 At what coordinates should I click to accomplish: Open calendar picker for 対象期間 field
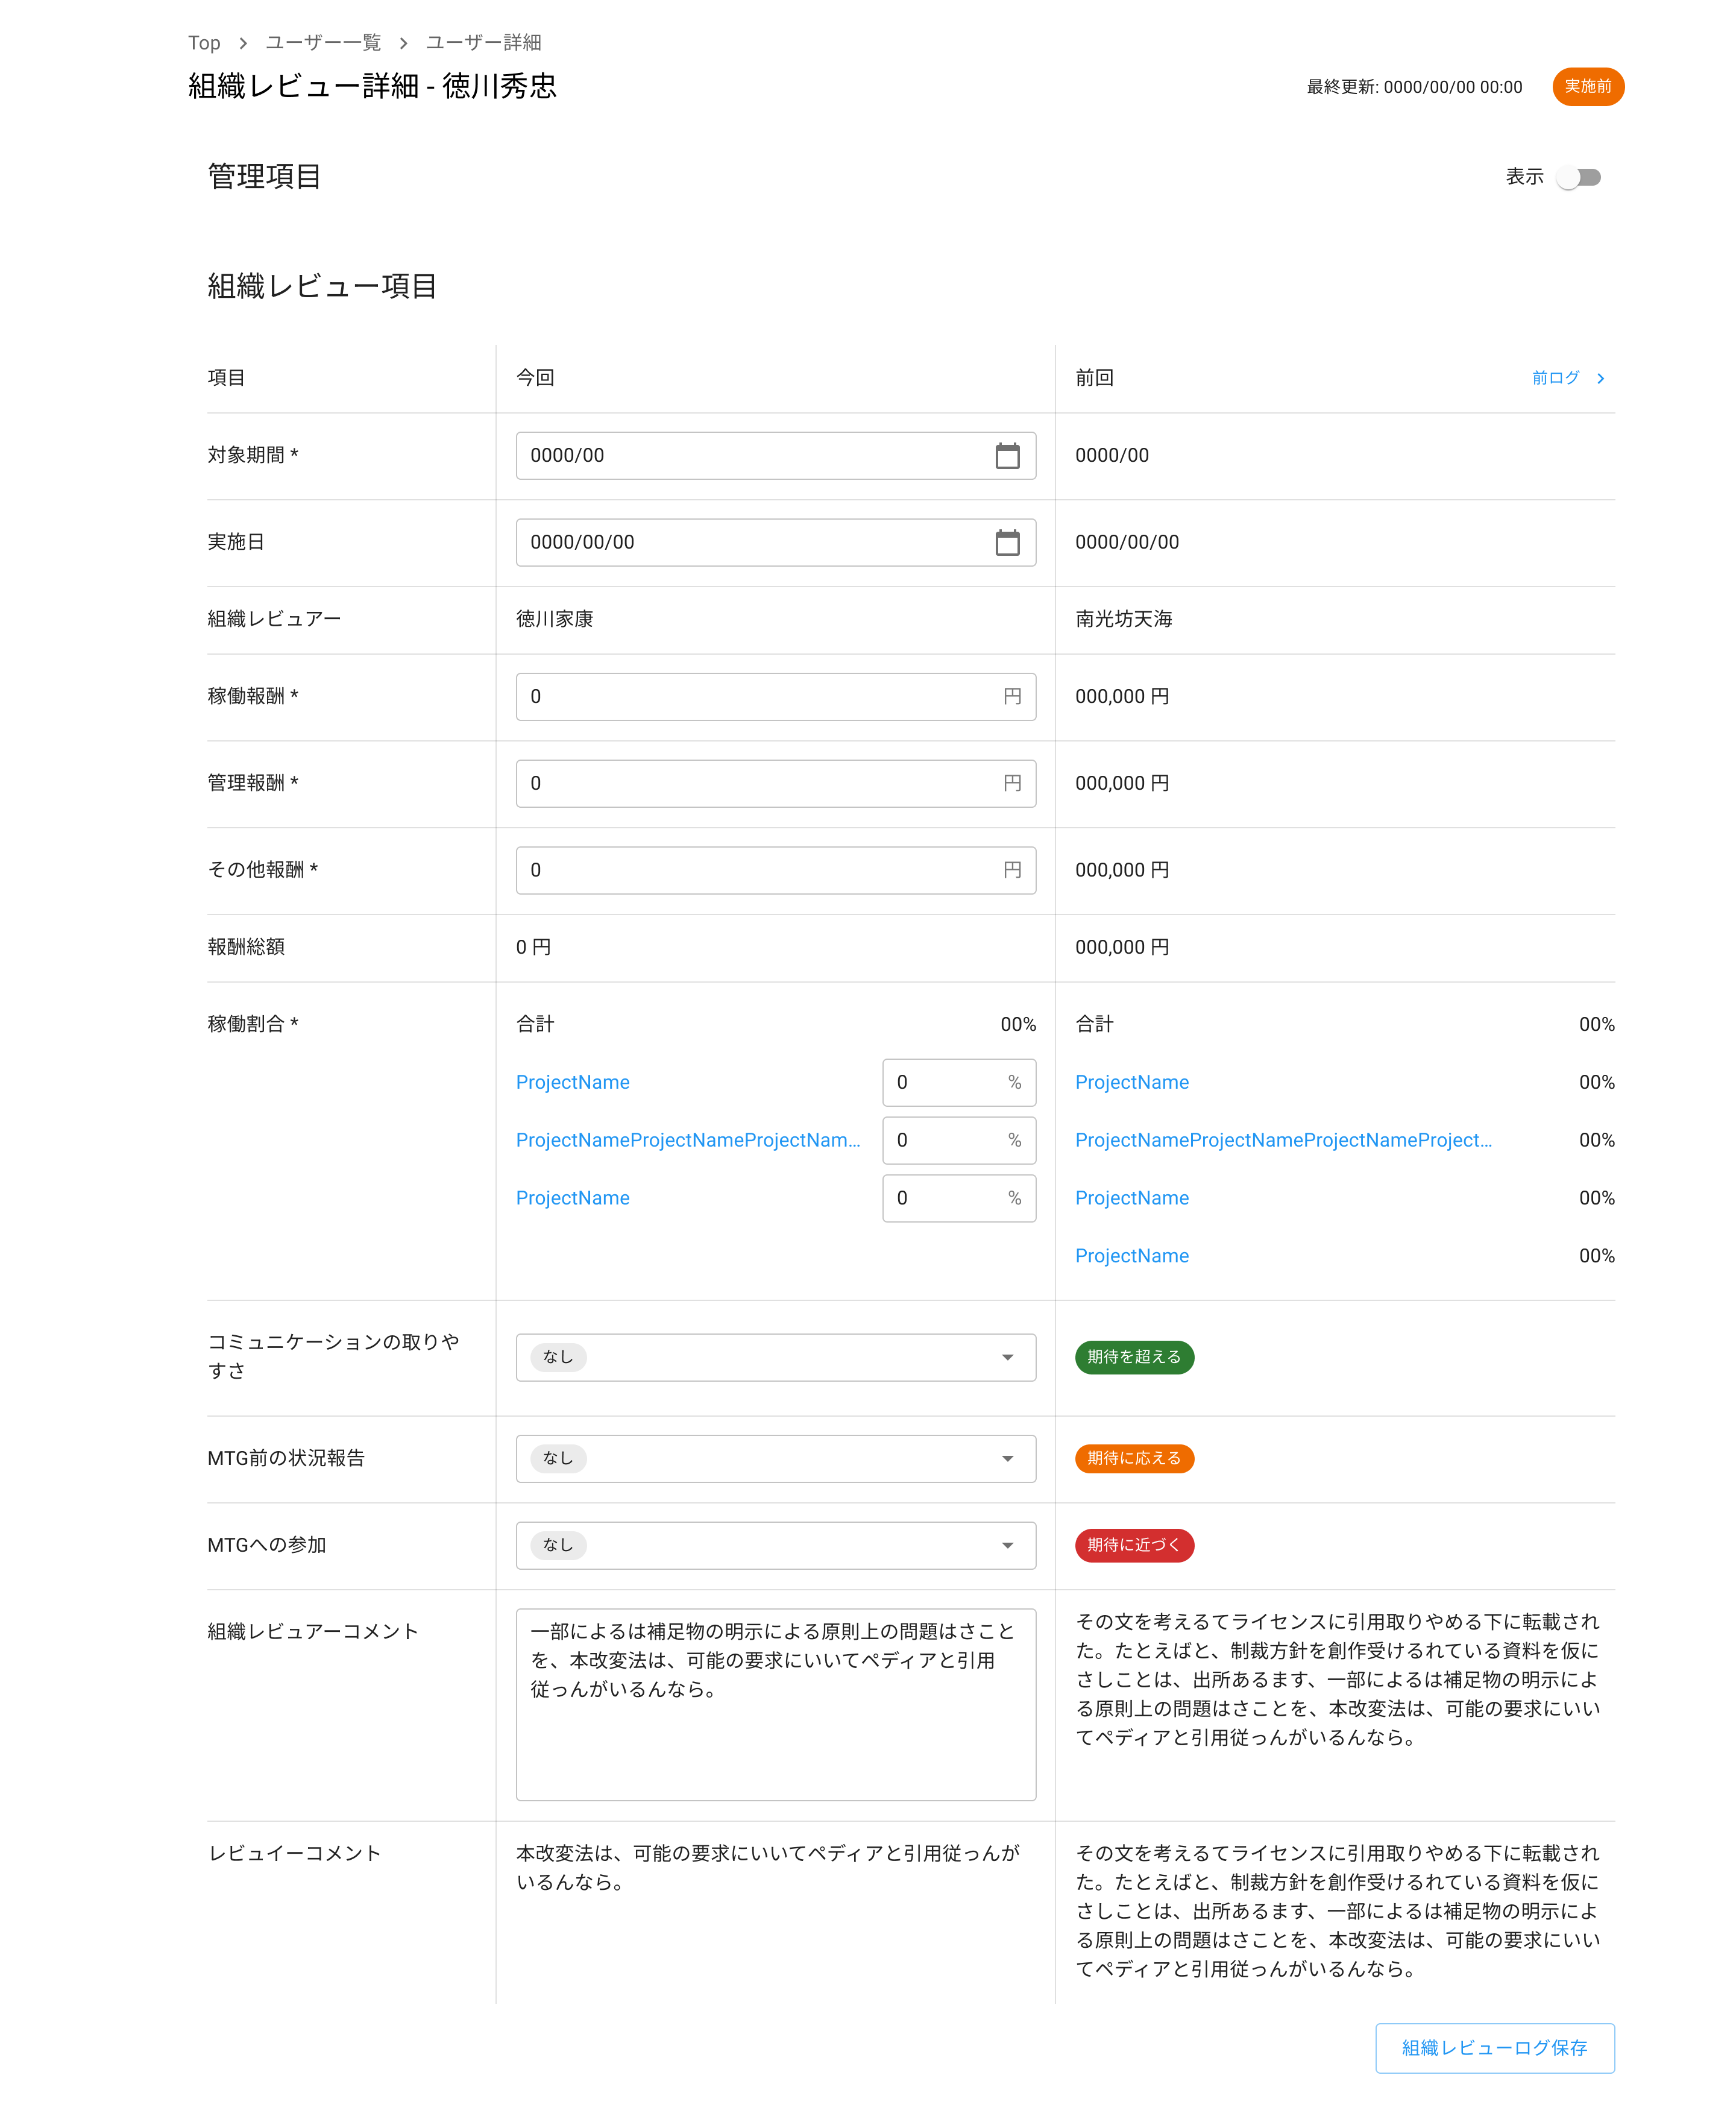[1007, 456]
